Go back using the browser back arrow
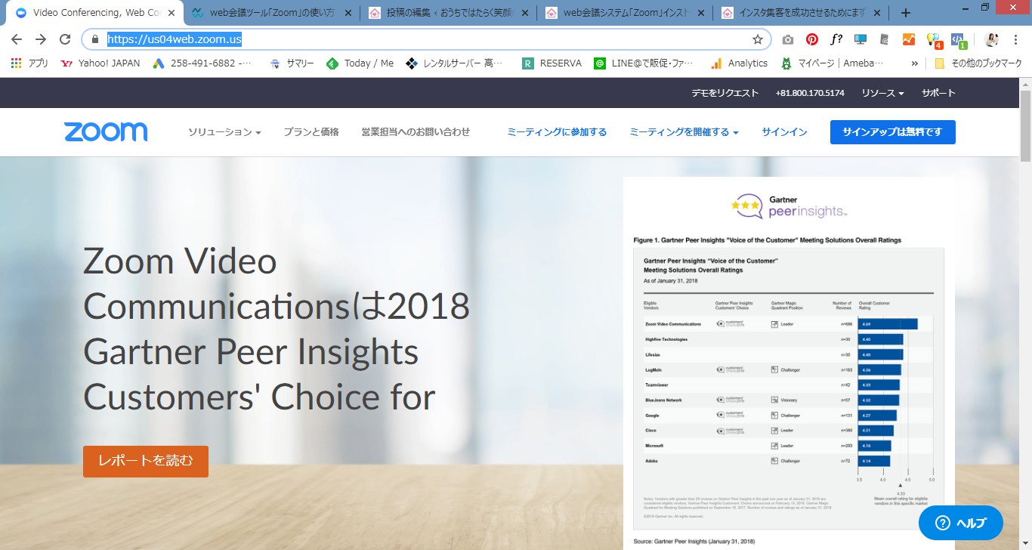This screenshot has width=1032, height=550. tap(17, 40)
